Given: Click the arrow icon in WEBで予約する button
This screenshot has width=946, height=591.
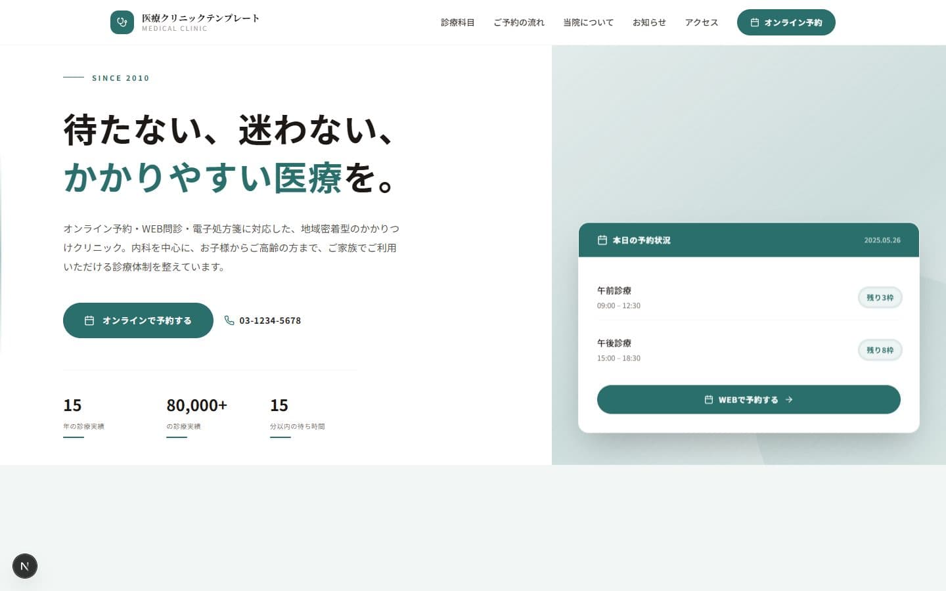Looking at the screenshot, I should tap(789, 399).
